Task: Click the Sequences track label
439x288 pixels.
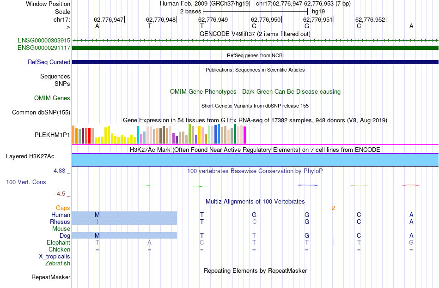Action: [55, 76]
